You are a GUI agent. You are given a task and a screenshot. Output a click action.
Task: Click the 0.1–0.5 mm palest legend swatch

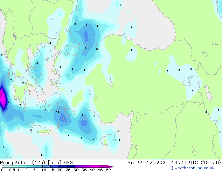[6, 166]
